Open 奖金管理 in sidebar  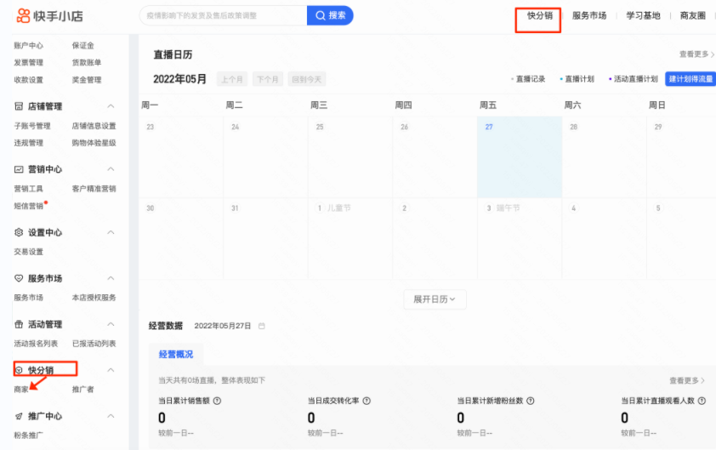[x=86, y=79]
